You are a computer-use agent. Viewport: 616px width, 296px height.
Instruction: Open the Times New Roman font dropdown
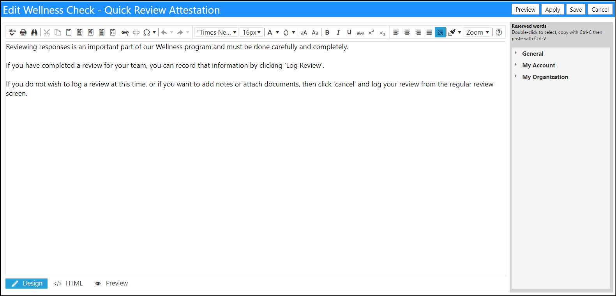(x=217, y=32)
